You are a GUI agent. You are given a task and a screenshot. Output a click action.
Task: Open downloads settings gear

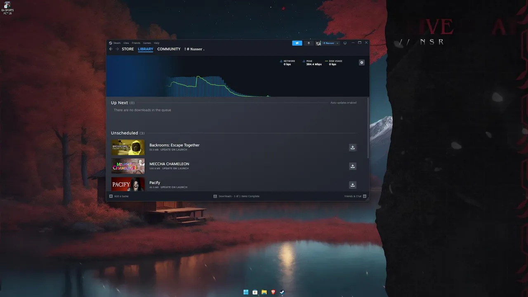[362, 63]
